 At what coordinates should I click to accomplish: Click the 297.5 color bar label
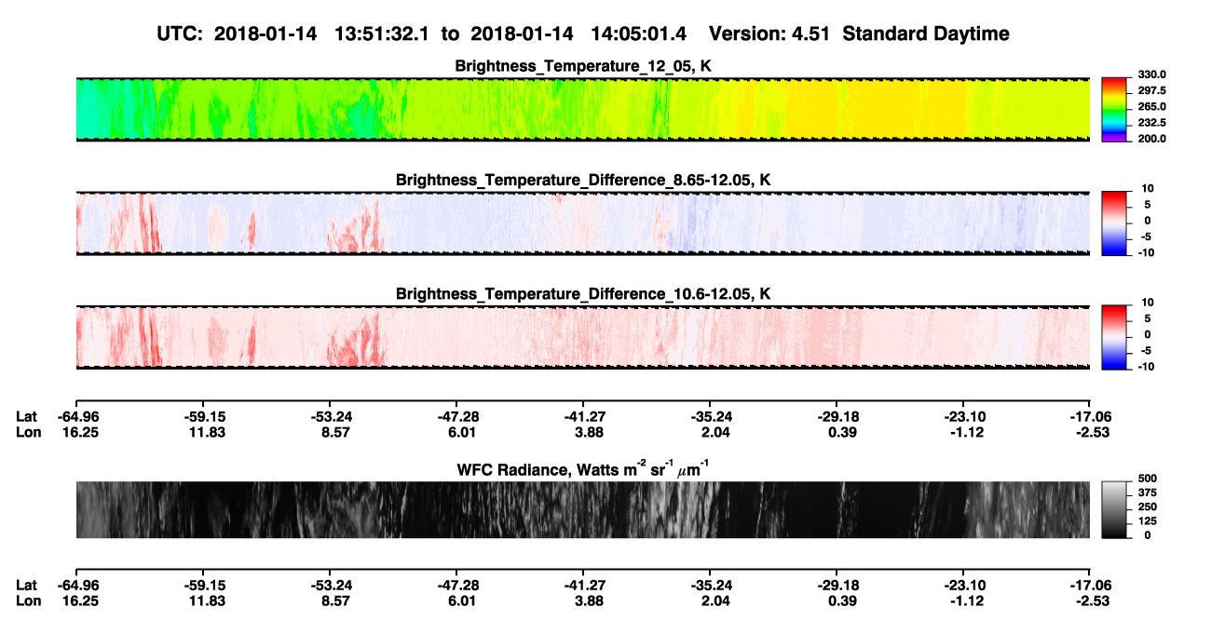1152,90
